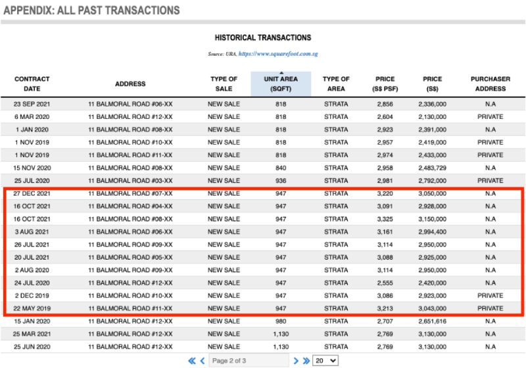This screenshot has width=526, height=368.
Task: Sort by Contract Date column header
Action: coord(32,83)
